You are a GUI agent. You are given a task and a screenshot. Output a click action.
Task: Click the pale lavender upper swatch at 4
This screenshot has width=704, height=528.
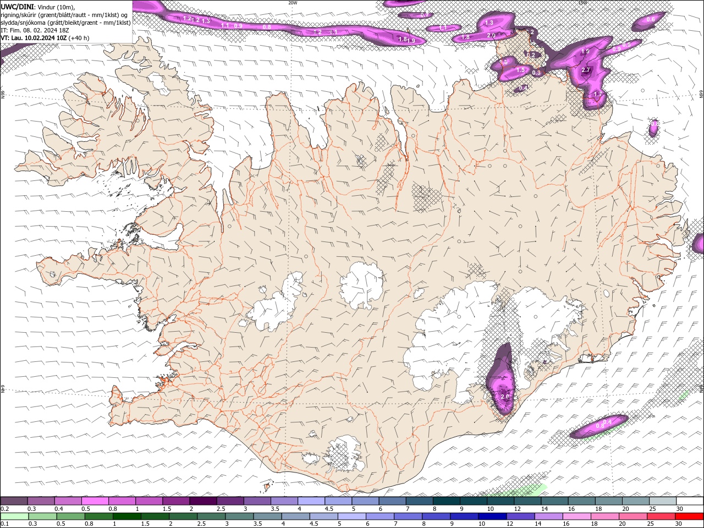(311, 501)
